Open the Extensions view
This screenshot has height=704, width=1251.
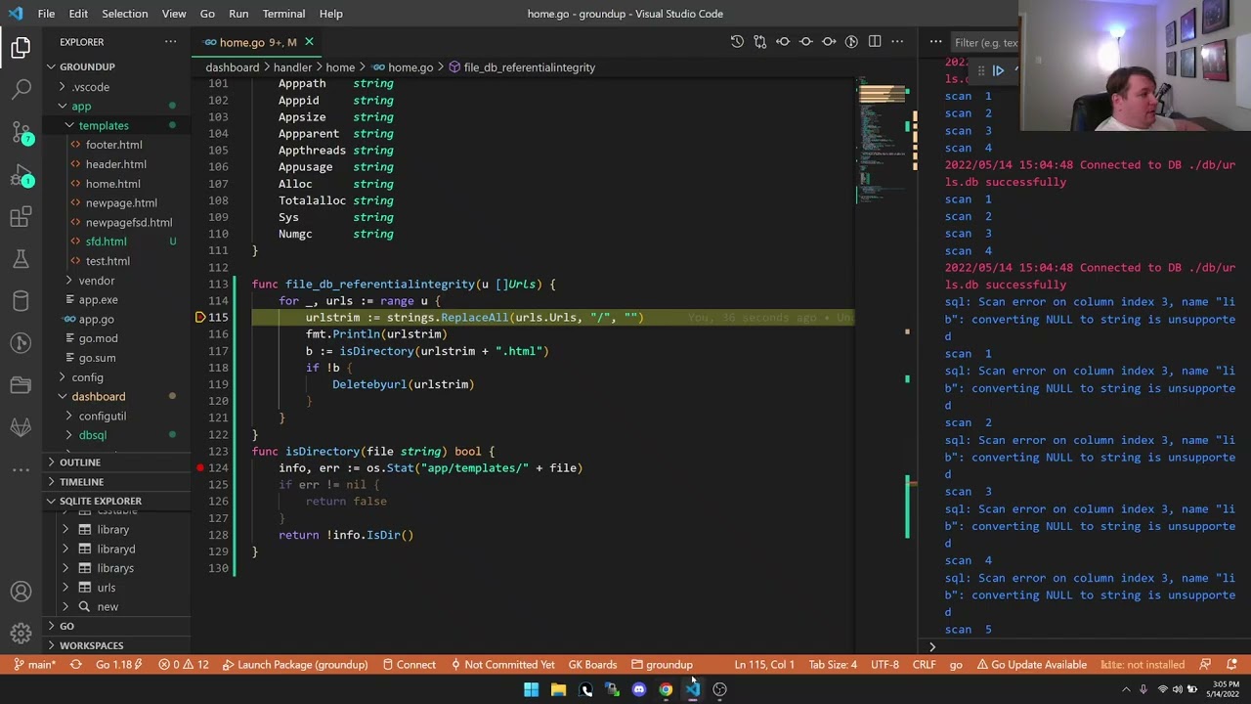click(21, 217)
